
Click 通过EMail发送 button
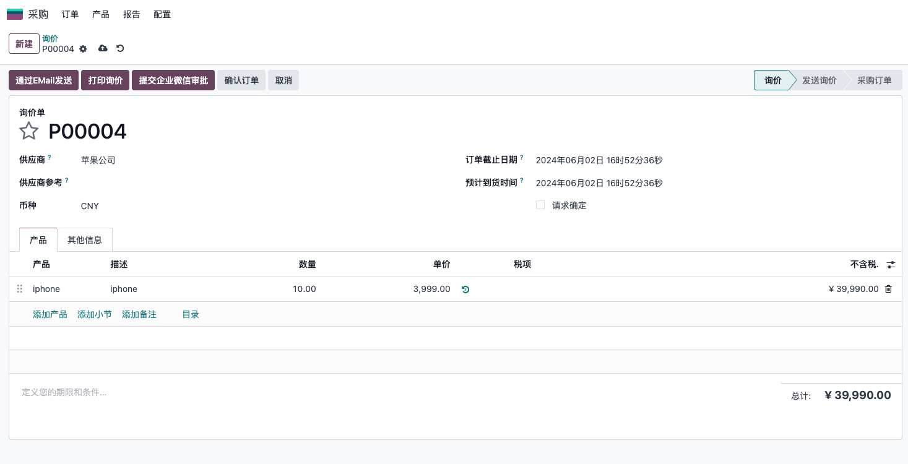pos(44,80)
